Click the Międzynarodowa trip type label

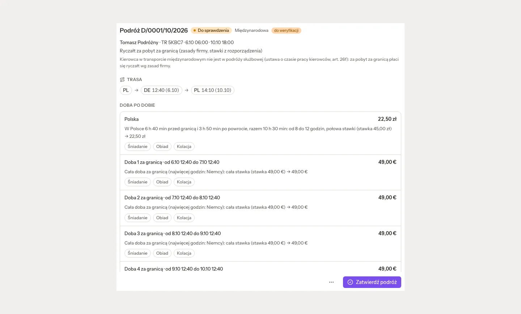(x=251, y=30)
